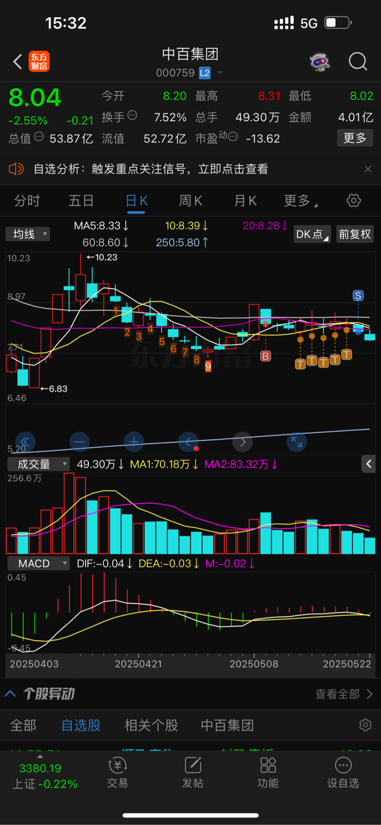
Task: Toggle the DK点 signal option
Action: click(x=312, y=234)
